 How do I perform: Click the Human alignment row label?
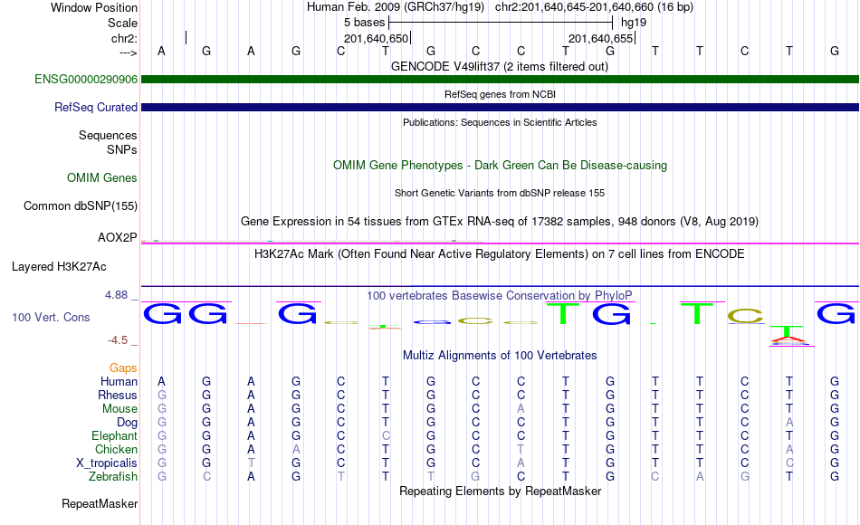pos(119,381)
